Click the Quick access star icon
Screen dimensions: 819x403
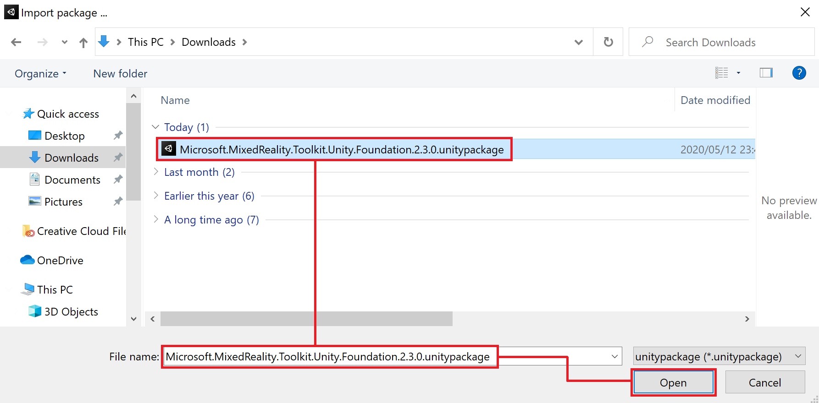[x=28, y=114]
